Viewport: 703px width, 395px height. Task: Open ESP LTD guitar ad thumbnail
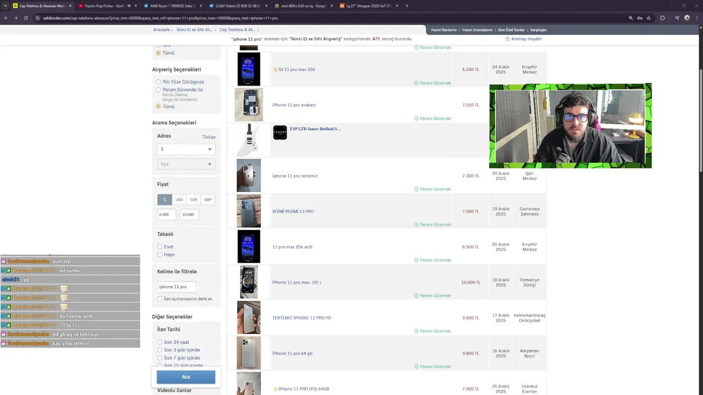(x=249, y=140)
